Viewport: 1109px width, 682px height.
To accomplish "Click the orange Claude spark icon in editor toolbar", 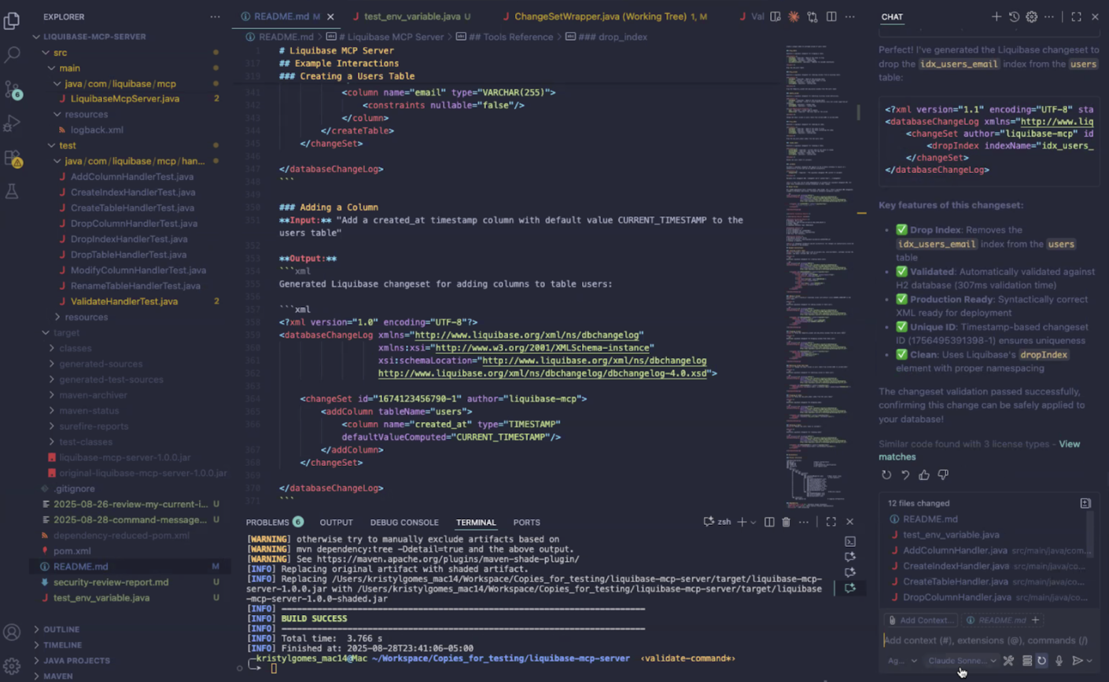I will [794, 16].
